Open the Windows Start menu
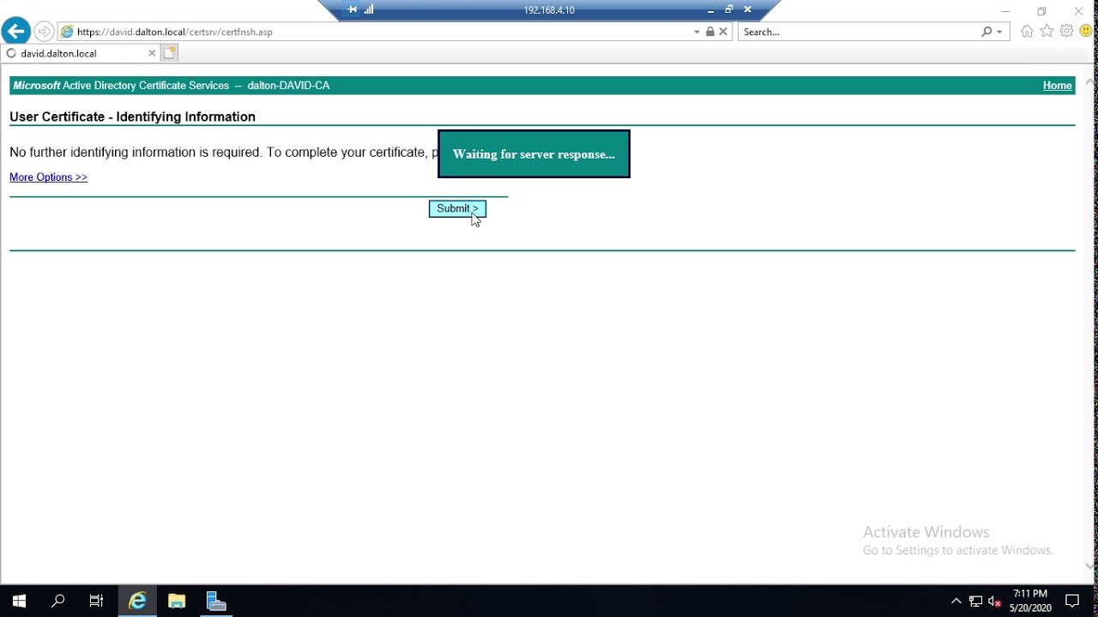The image size is (1098, 617). pyautogui.click(x=19, y=602)
